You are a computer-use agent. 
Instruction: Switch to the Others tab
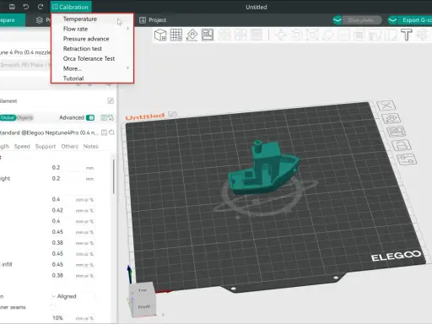point(70,146)
